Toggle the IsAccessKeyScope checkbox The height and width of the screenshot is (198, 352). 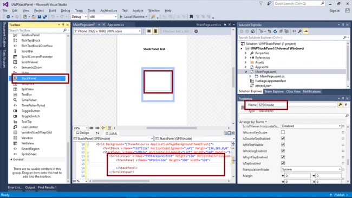283,132
